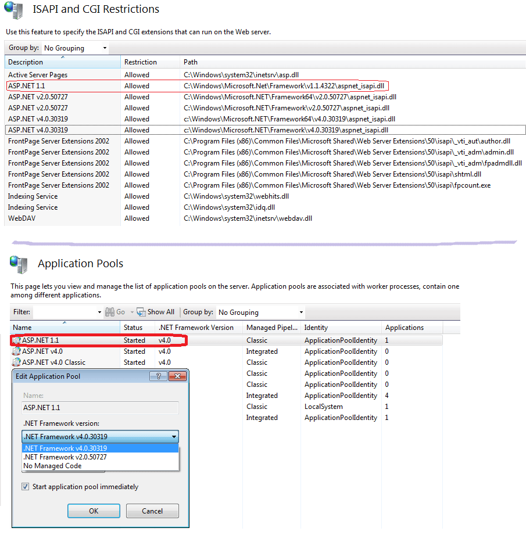Open the .NET Framework version combo box
The height and width of the screenshot is (535, 526).
tap(100, 437)
